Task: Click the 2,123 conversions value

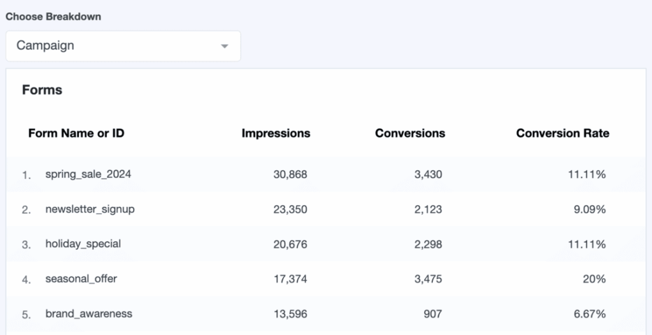Action: (x=428, y=209)
